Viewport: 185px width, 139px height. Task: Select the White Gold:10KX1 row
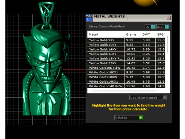(x=126, y=72)
